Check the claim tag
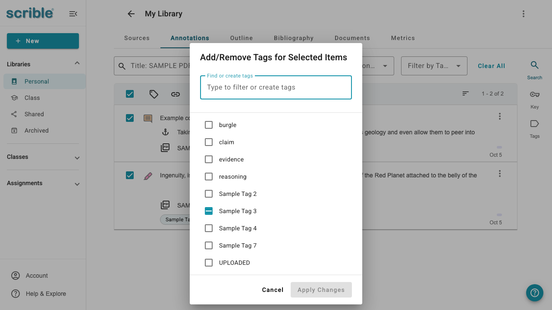 point(209,142)
